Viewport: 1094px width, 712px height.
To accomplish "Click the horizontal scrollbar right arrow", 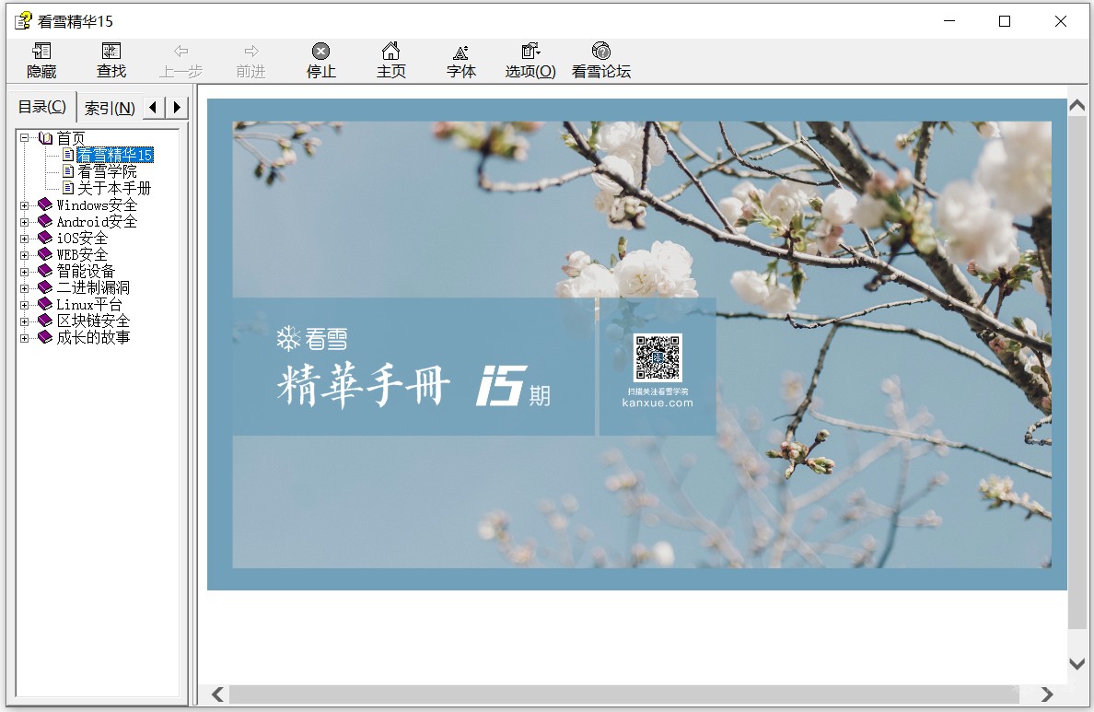I will (x=1046, y=694).
